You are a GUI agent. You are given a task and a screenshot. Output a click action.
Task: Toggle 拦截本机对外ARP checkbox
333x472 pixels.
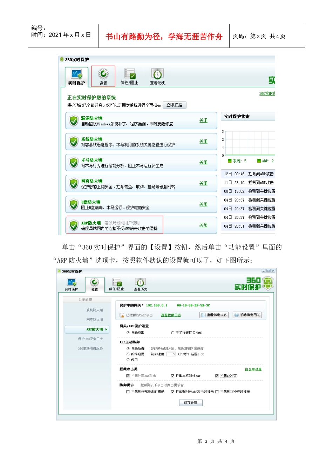click(x=172, y=376)
